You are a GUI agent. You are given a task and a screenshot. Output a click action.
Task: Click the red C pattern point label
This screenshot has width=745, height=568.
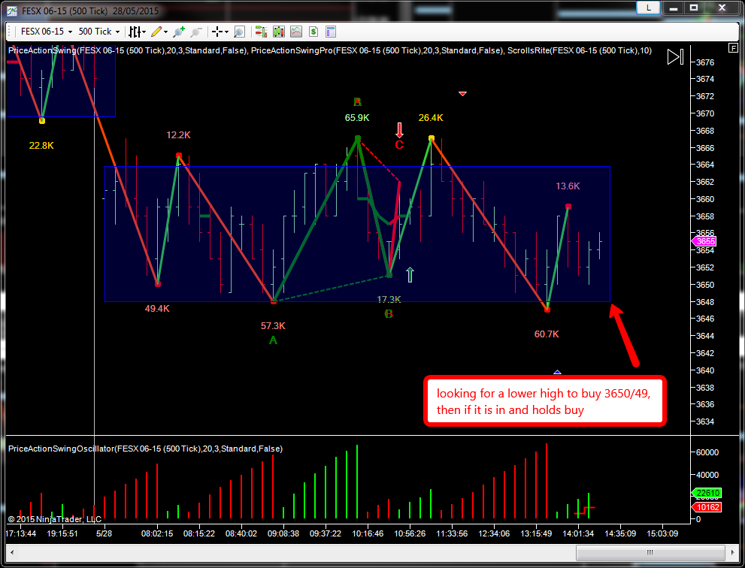tap(399, 145)
